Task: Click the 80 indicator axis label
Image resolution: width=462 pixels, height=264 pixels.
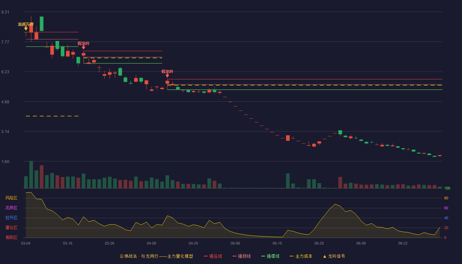Action: (446, 198)
